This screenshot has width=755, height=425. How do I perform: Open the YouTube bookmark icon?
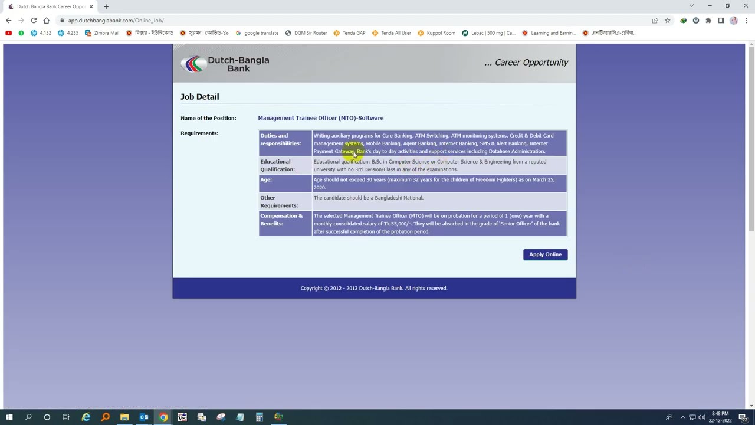click(x=8, y=33)
